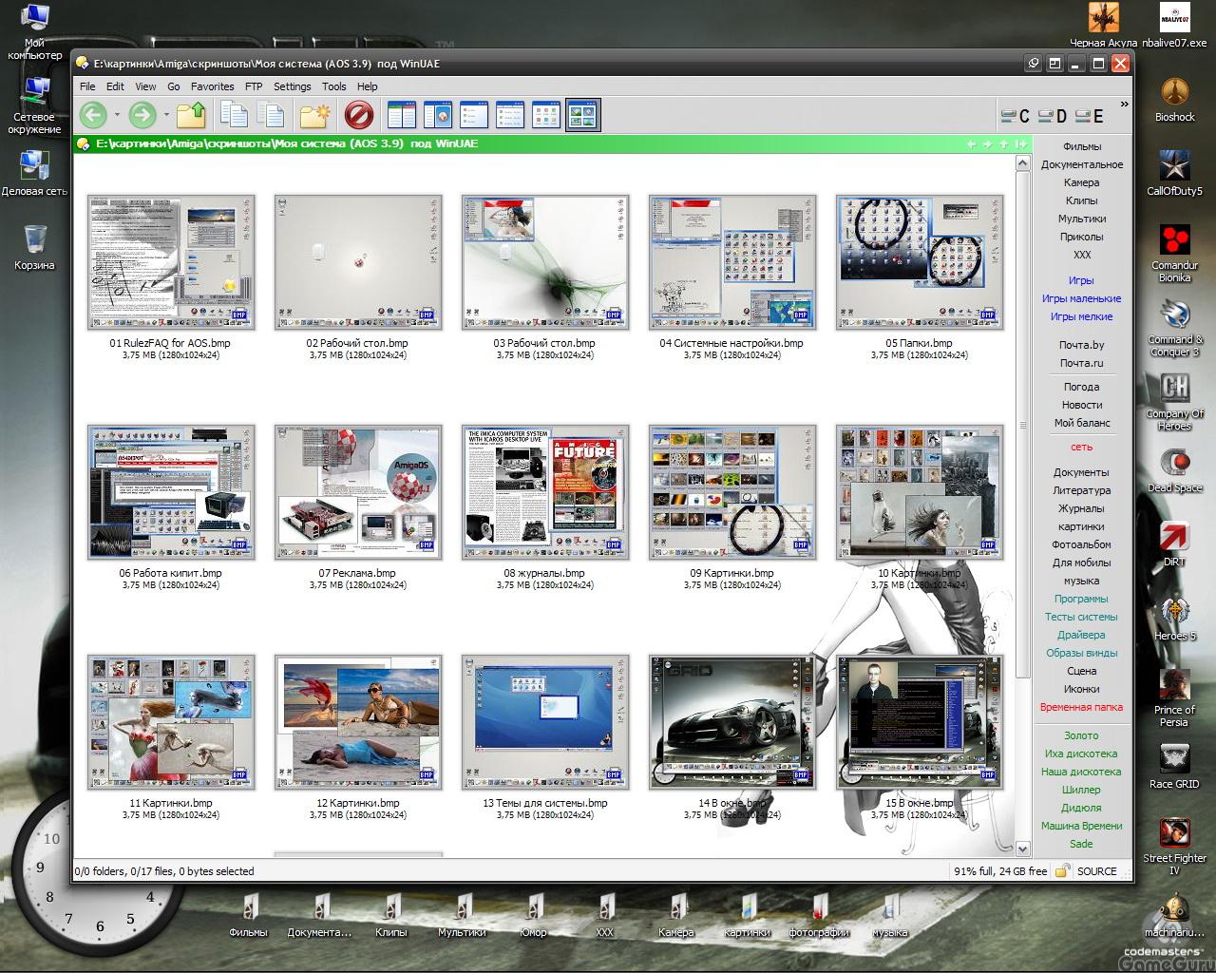This screenshot has height=973, width=1216.
Task: Open the Forward button history dropdown
Action: [x=166, y=116]
